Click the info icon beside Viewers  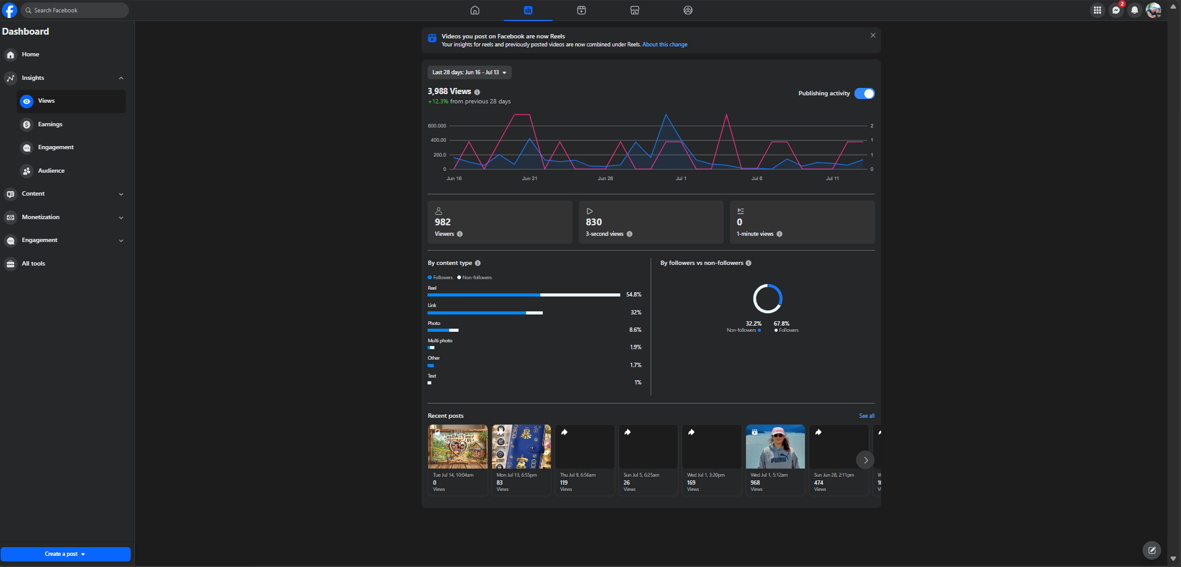tap(460, 234)
